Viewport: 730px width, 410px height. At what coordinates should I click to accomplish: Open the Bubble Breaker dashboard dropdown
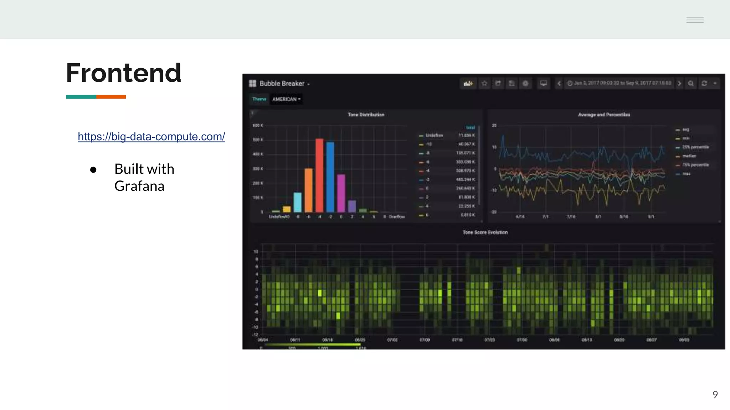tap(284, 83)
